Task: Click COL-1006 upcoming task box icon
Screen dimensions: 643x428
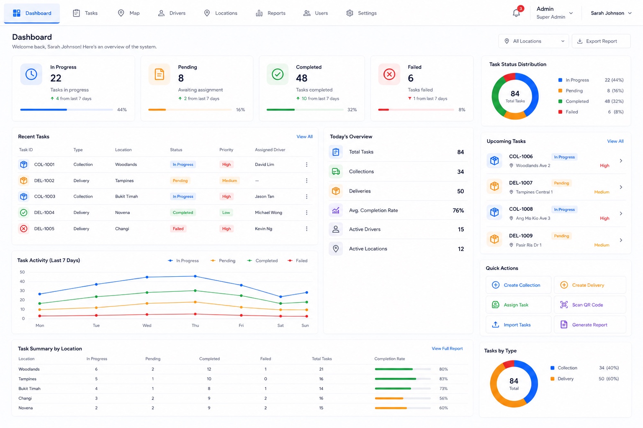Action: tap(494, 160)
